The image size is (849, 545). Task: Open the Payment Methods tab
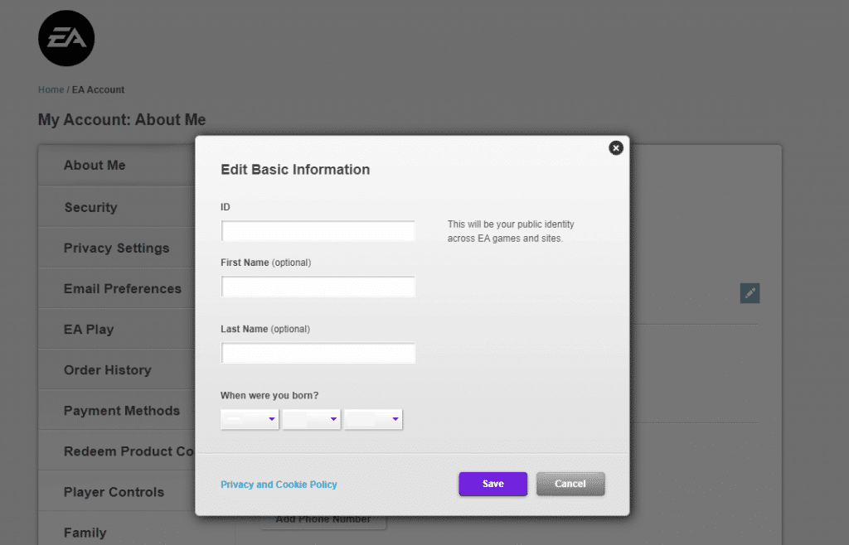click(116, 410)
